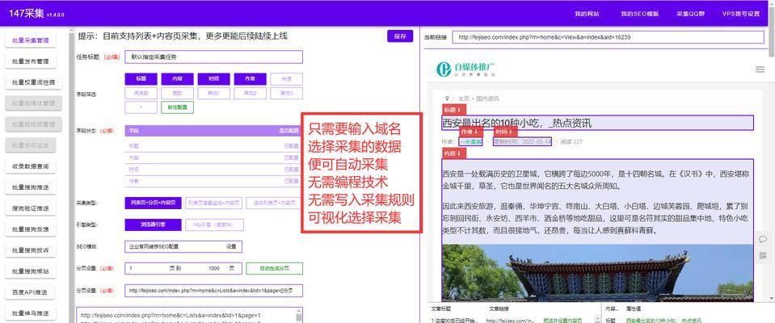Click the red 作者 tag label

(x=470, y=131)
